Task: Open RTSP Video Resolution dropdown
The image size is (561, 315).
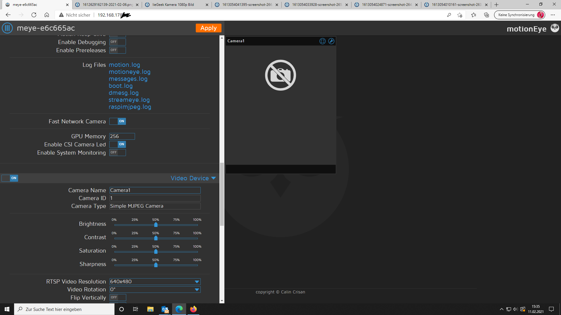Action: tap(155, 282)
